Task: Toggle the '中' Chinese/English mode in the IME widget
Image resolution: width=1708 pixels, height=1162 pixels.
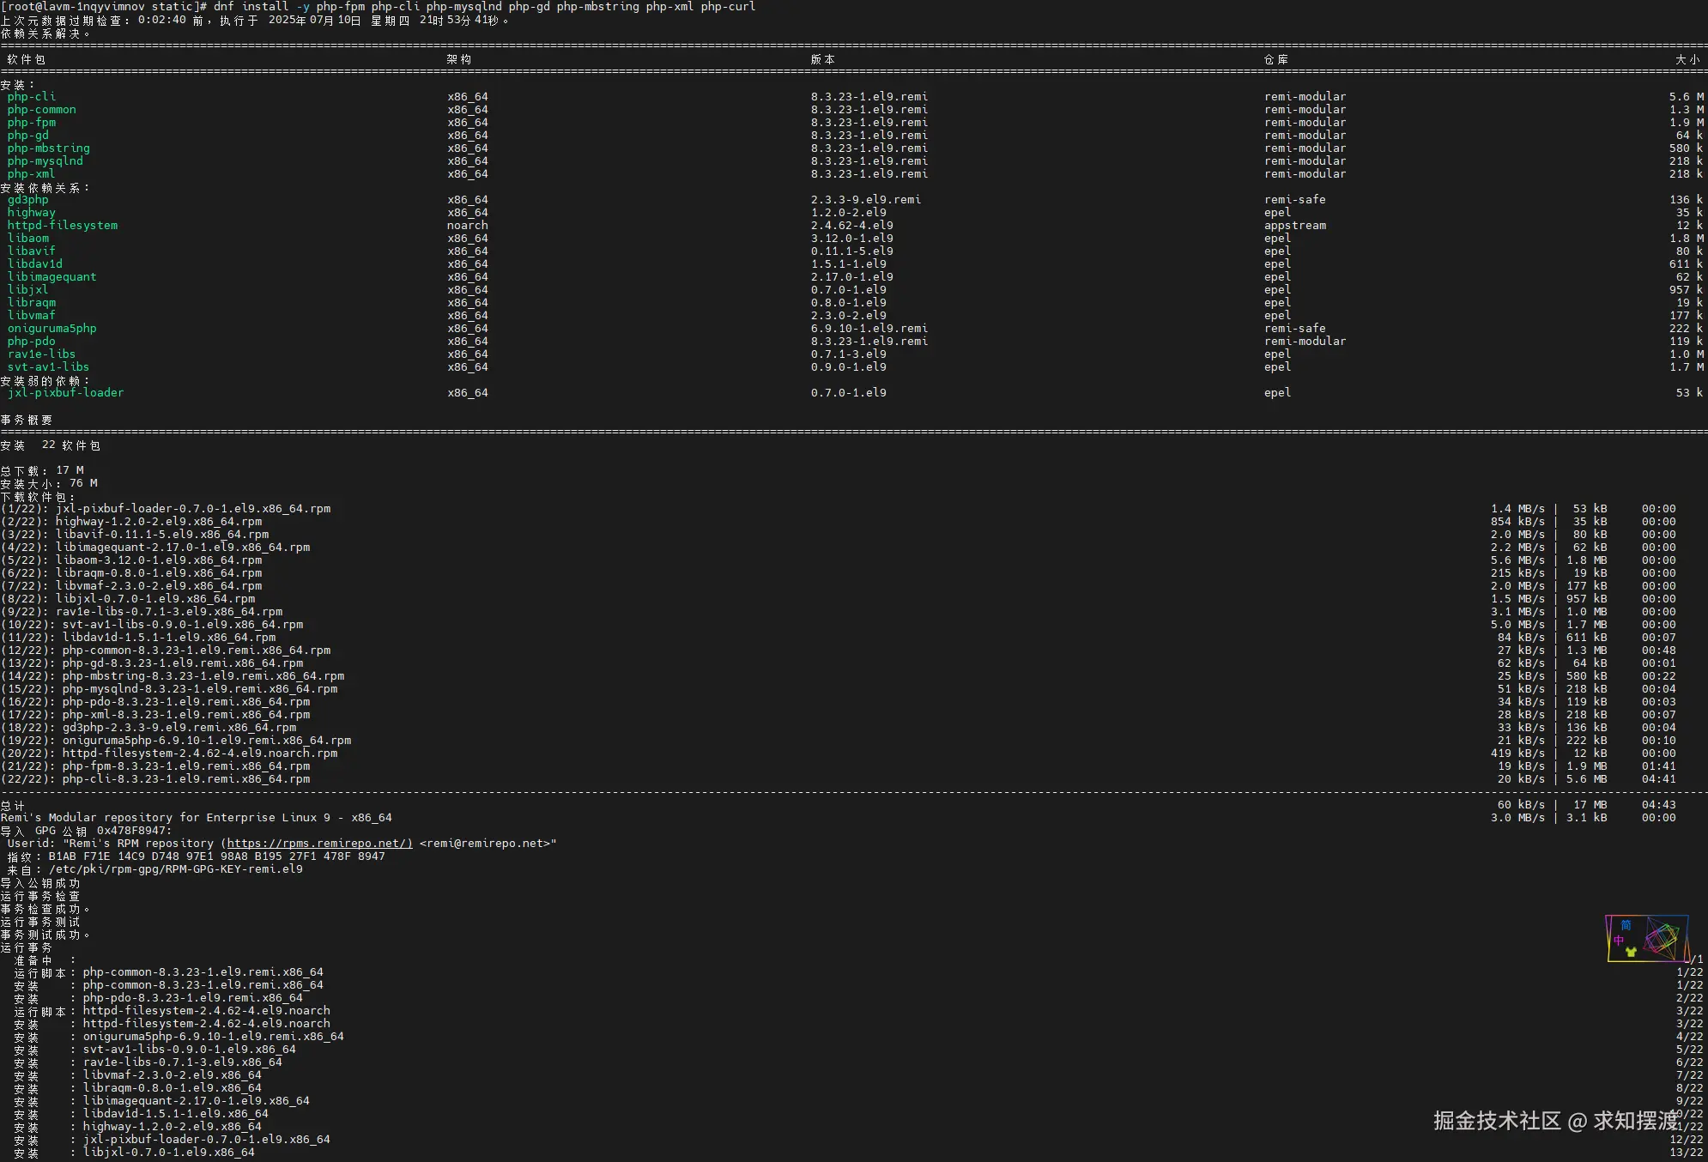Action: pyautogui.click(x=1619, y=941)
